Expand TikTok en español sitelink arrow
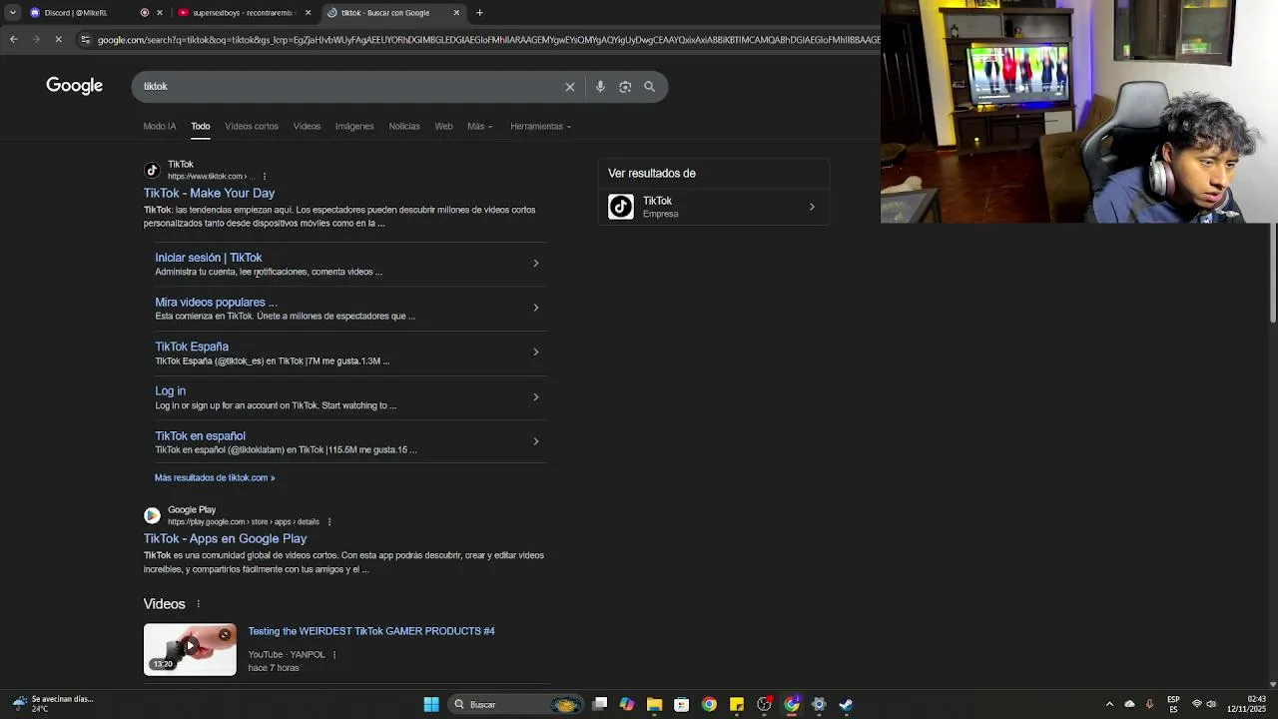1278x719 pixels. click(535, 441)
